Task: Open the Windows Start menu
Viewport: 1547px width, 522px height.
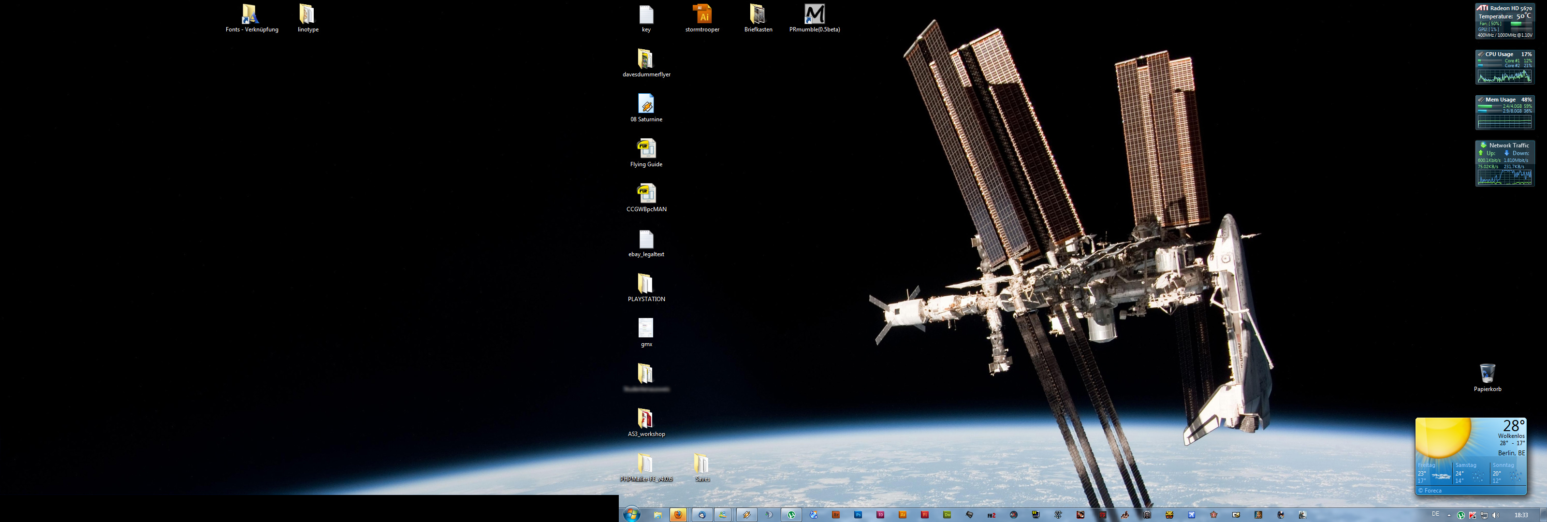Action: 632,515
